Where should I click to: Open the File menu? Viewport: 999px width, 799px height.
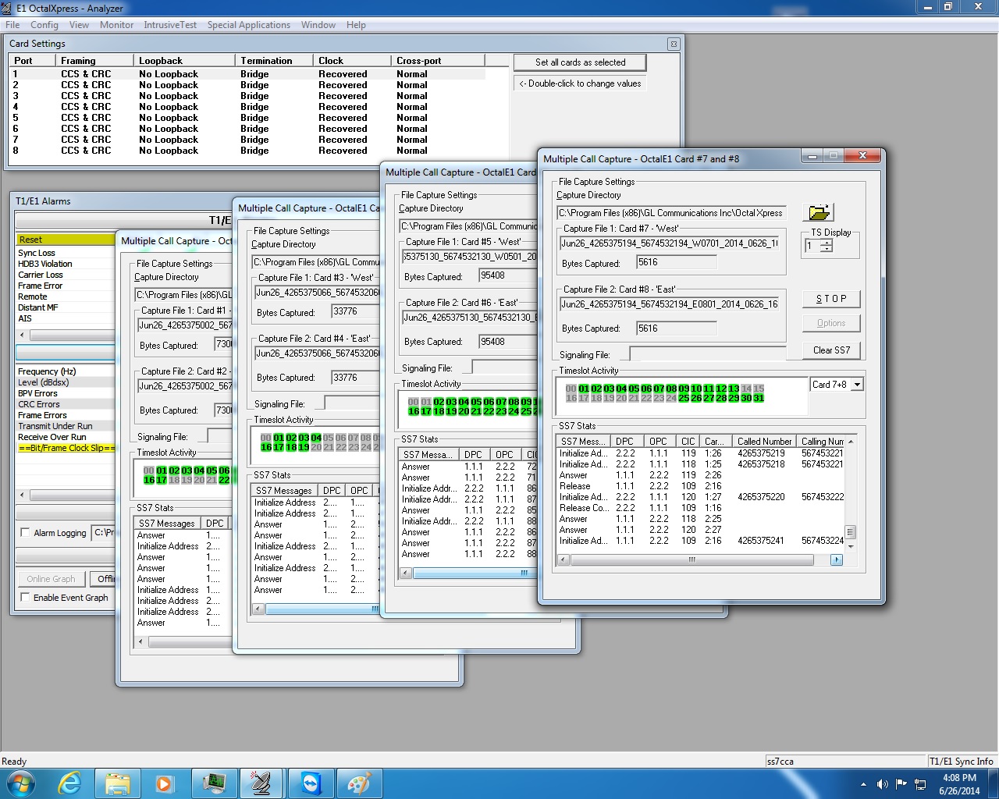tap(12, 25)
